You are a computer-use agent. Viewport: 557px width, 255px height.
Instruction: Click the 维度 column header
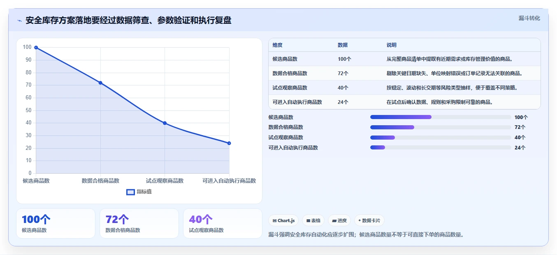pyautogui.click(x=278, y=45)
